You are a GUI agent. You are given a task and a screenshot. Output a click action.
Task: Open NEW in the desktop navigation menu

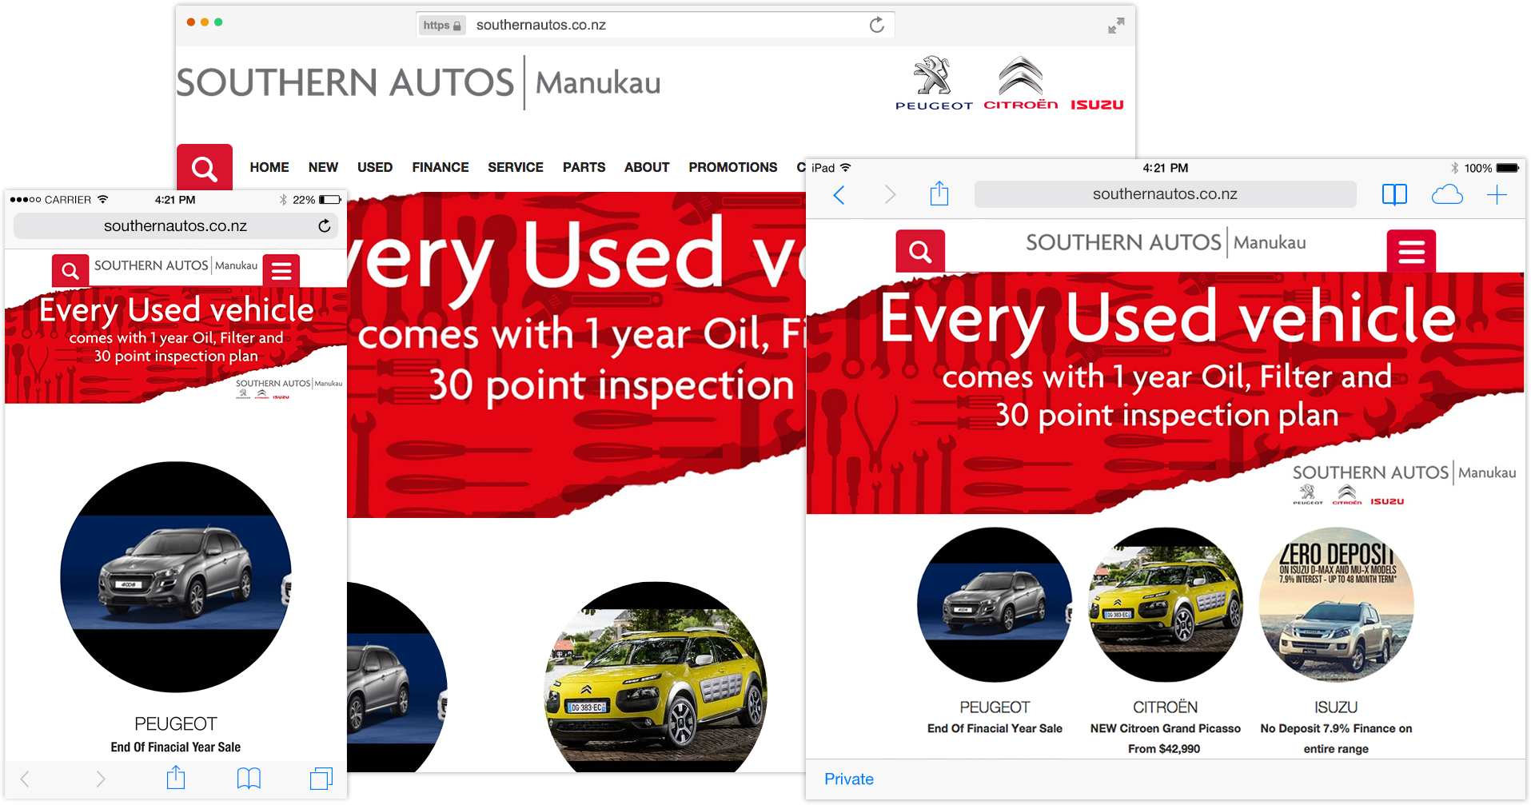click(323, 167)
